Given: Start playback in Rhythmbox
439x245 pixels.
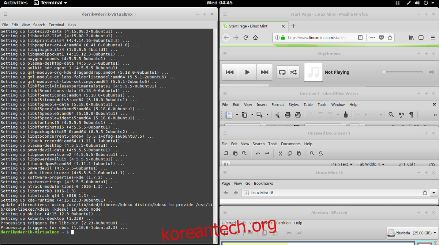Looking at the screenshot, I should click(247, 72).
